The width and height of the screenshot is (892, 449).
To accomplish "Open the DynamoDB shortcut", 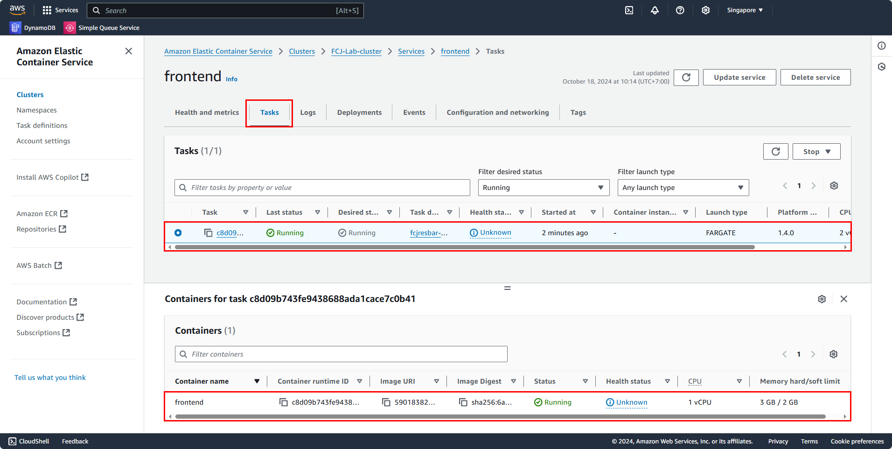I will [x=33, y=28].
